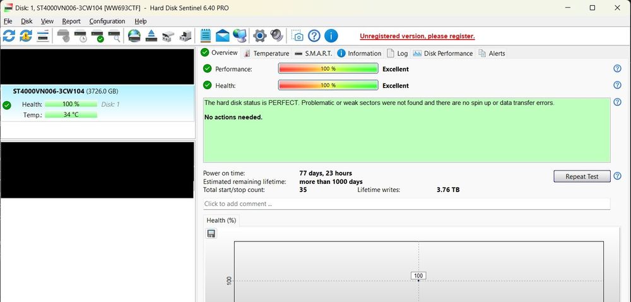Click the grayed-out disk icon in toolbar
The image size is (631, 302).
(64, 36)
